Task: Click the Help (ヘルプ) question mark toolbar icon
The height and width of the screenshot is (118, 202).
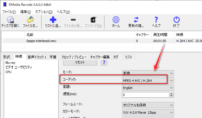Action: [156, 20]
